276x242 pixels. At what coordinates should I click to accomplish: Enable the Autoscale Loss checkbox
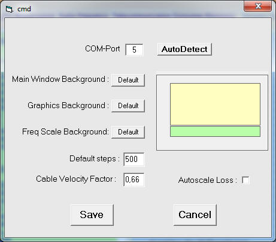tap(245, 180)
